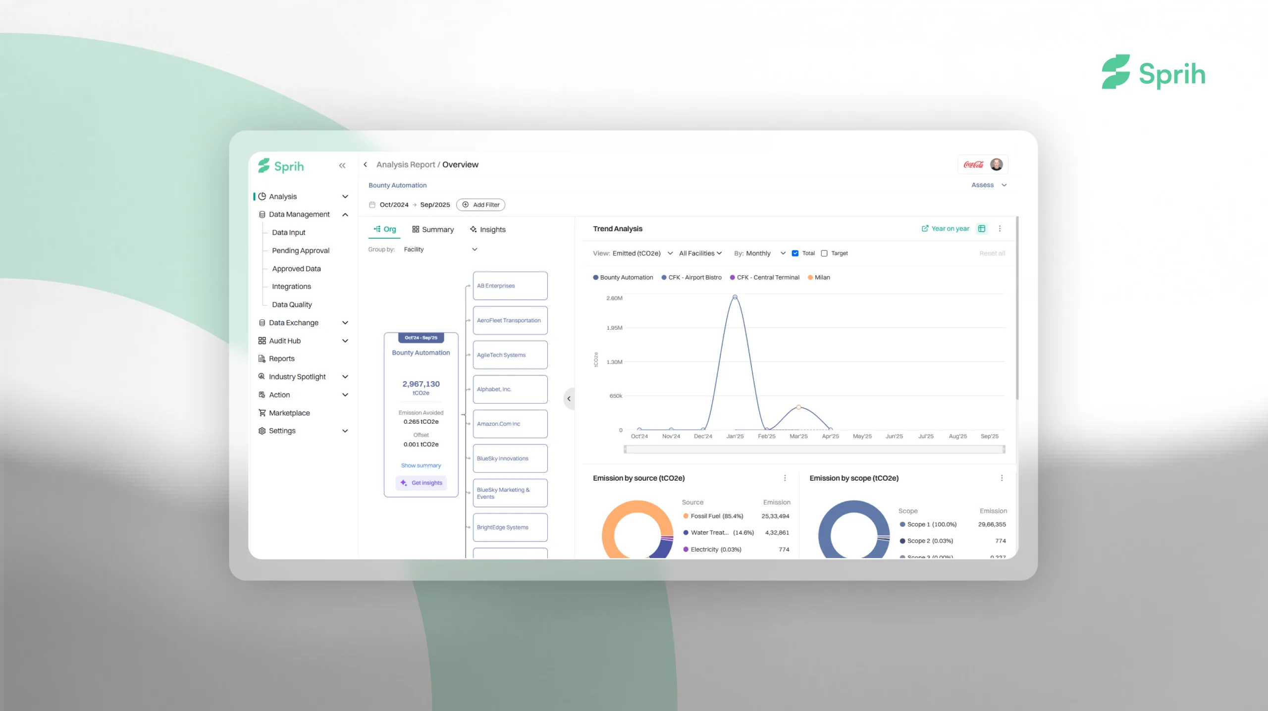Screen dimensions: 1268x711
Task: Open the three-dot menu on Trend Analysis
Action: click(x=1000, y=229)
